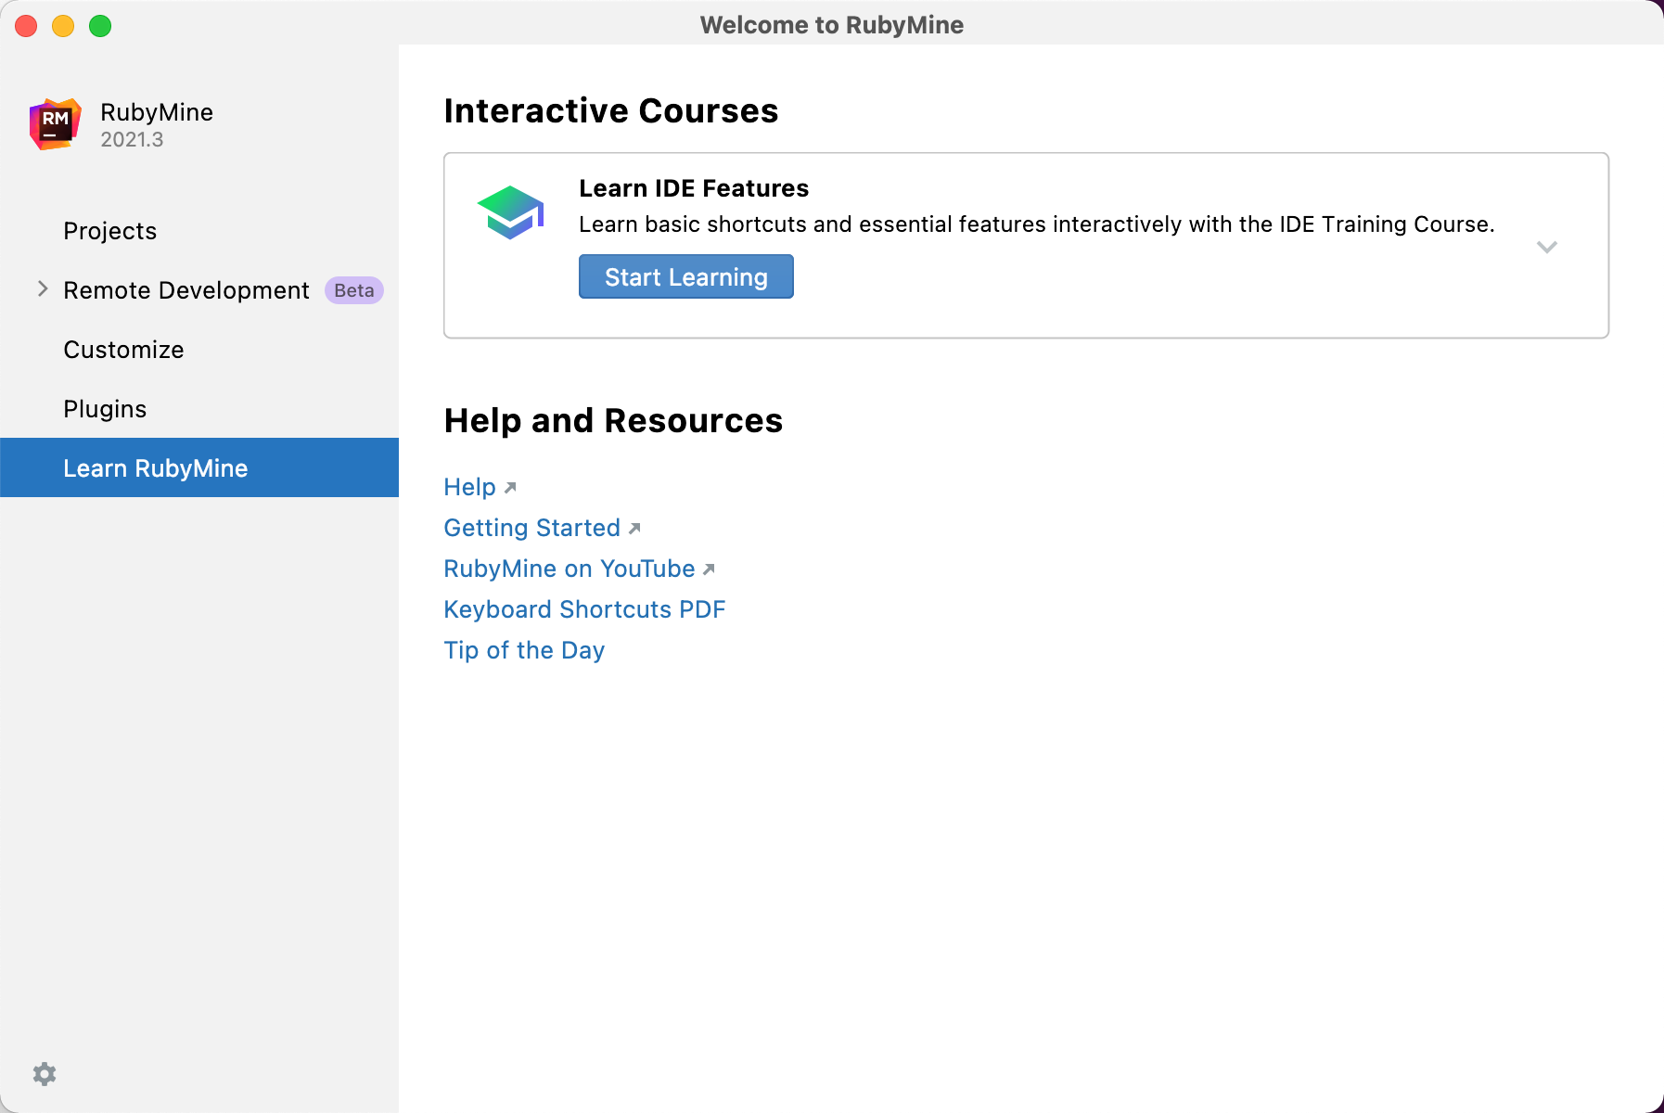Open the Help link
Image resolution: width=1664 pixels, height=1113 pixels.
click(469, 487)
